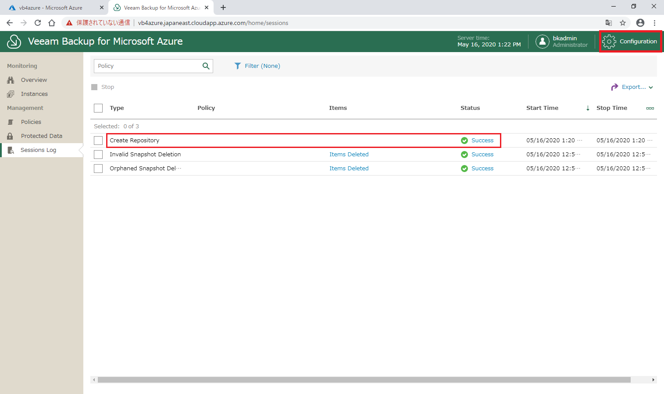Open Chrome three-dot menu
Viewport: 664px width, 394px height.
coord(654,23)
